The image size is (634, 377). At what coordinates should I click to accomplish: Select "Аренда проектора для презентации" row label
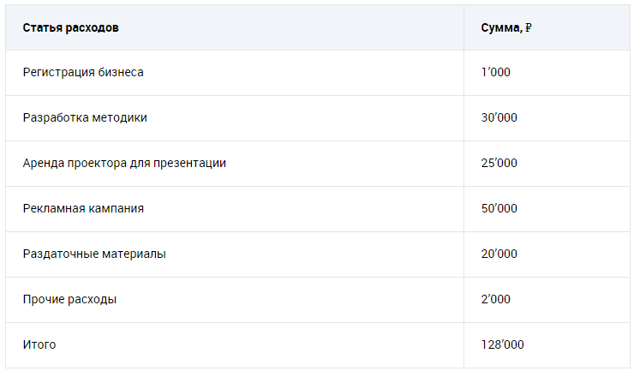click(x=124, y=164)
